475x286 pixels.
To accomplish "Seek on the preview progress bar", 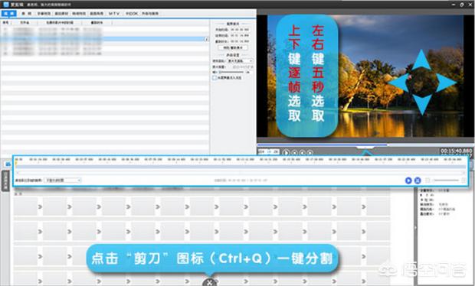I will click(365, 145).
